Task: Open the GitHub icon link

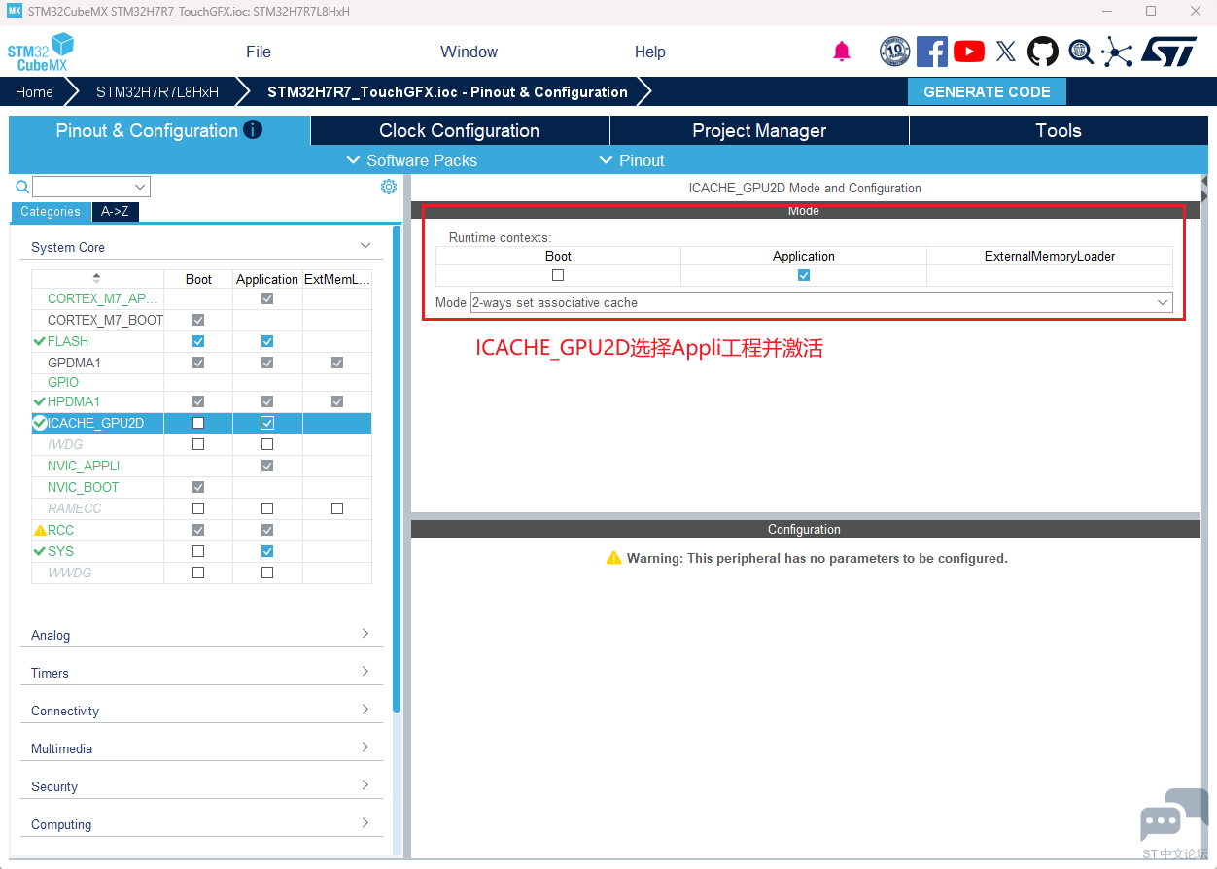Action: [x=1043, y=52]
